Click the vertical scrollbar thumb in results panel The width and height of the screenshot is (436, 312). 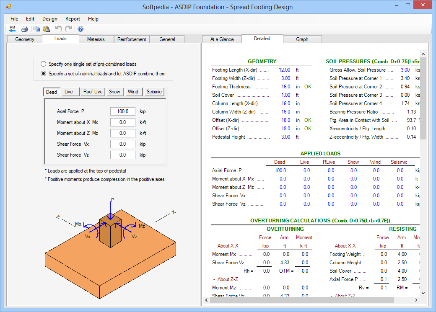pos(423,99)
